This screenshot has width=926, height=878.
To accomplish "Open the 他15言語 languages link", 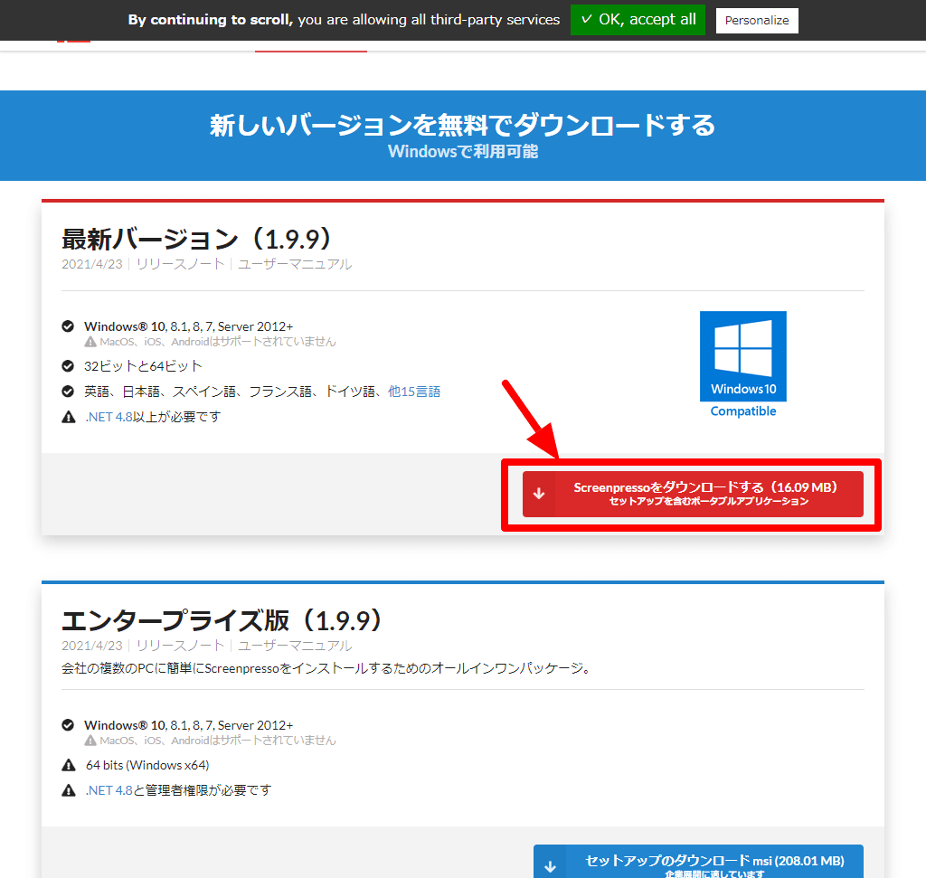I will 414,392.
